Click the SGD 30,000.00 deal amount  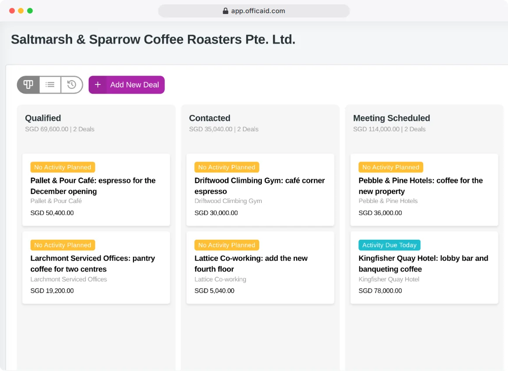point(216,213)
